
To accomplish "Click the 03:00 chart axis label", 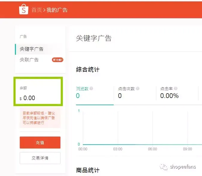I will pyautogui.click(x=118, y=149).
